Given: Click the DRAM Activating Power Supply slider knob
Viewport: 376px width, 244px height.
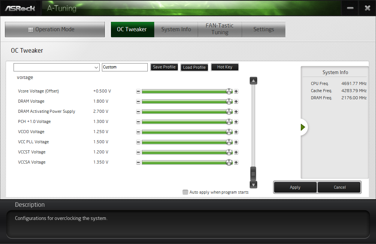Looking at the screenshot, I should pyautogui.click(x=229, y=111).
